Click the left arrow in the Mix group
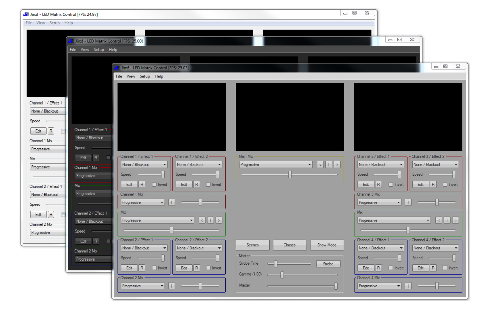This screenshot has width=495, height=314. 202,220
